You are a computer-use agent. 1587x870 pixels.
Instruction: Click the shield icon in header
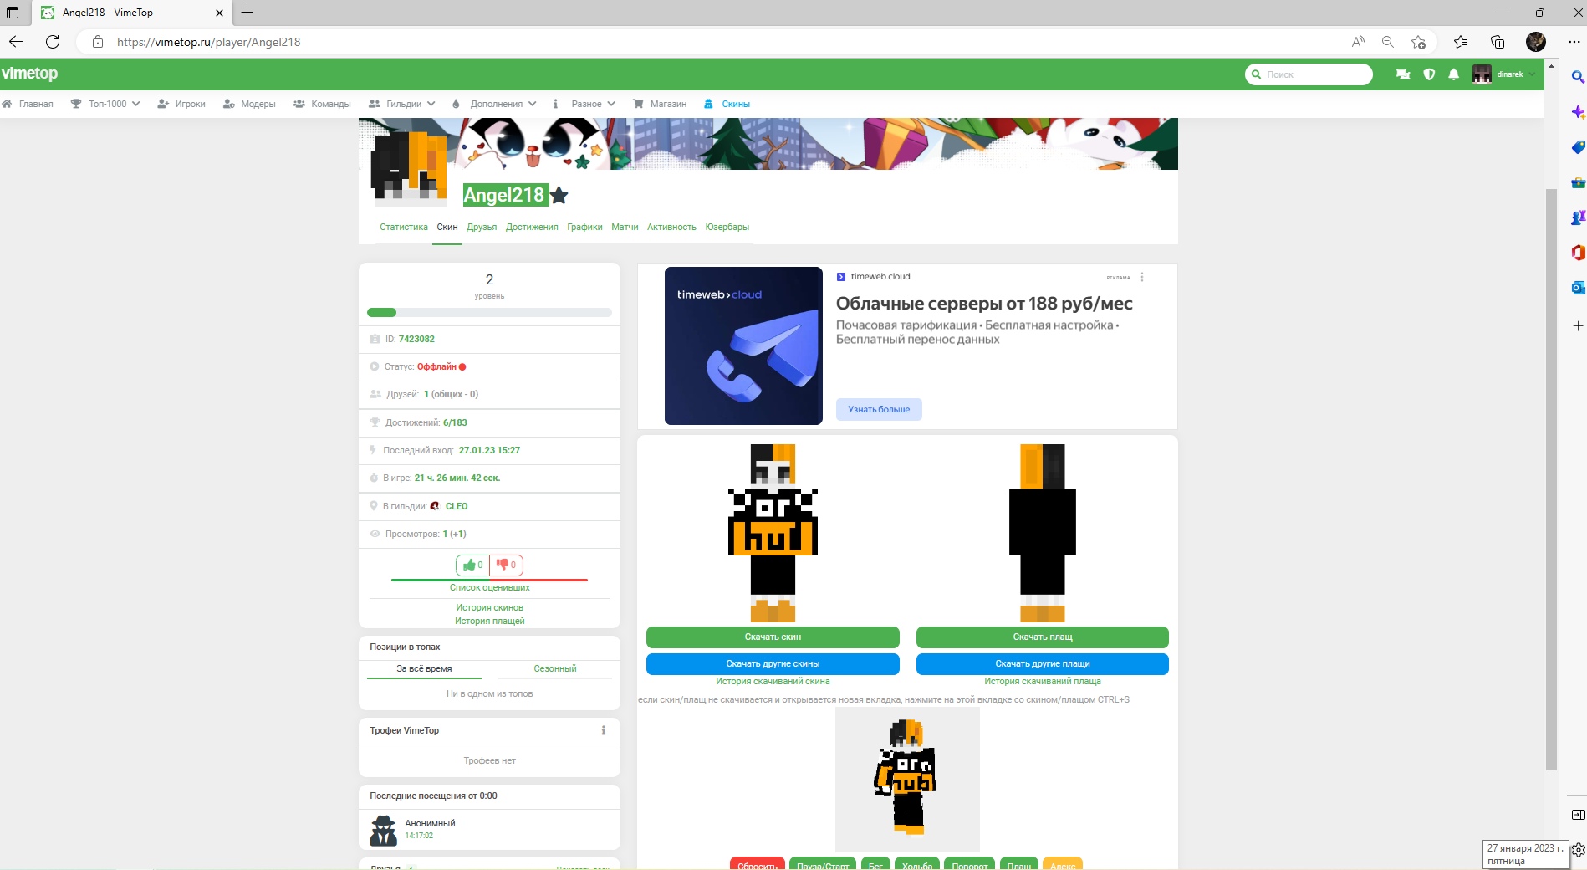point(1429,74)
